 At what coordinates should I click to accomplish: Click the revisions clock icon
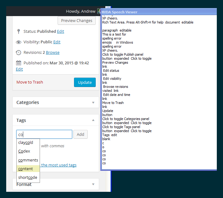[19, 53]
